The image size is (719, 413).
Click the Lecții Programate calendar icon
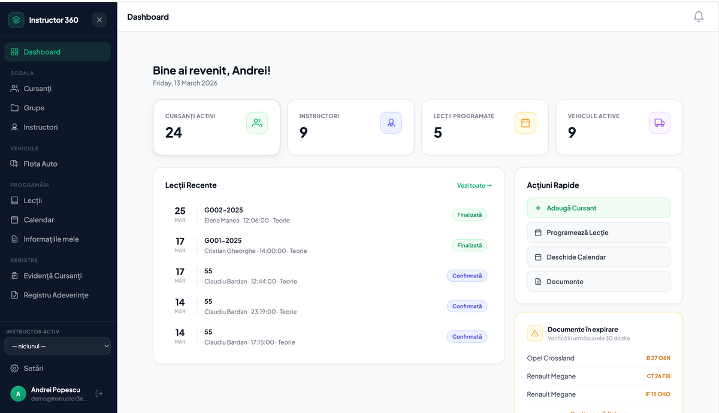coord(525,123)
